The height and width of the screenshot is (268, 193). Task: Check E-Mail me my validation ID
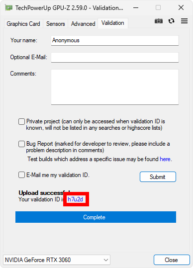(21, 175)
